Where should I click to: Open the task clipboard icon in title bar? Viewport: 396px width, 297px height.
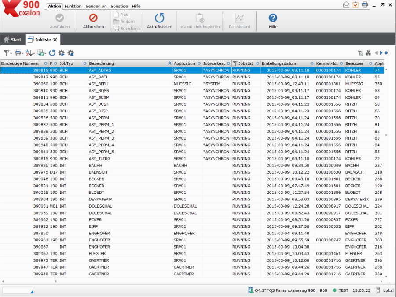pos(356,4)
